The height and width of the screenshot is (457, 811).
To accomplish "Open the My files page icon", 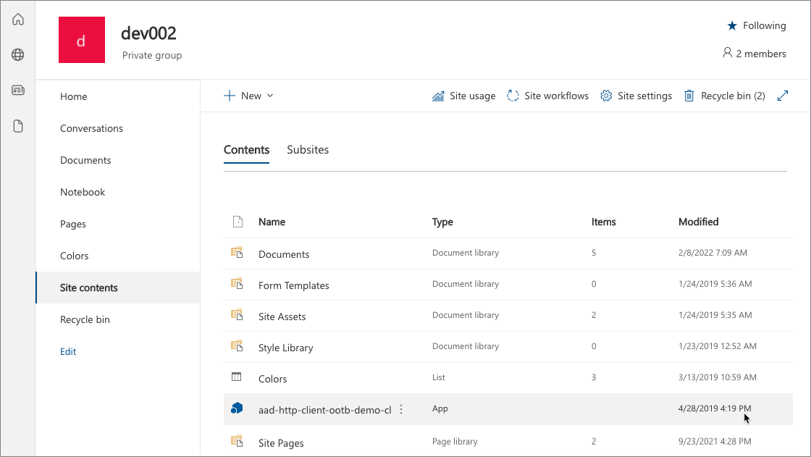I will pos(18,126).
